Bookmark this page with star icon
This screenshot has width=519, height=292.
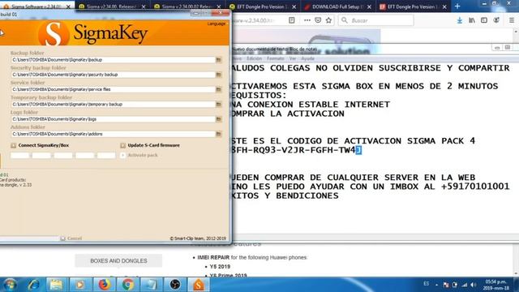328,20
